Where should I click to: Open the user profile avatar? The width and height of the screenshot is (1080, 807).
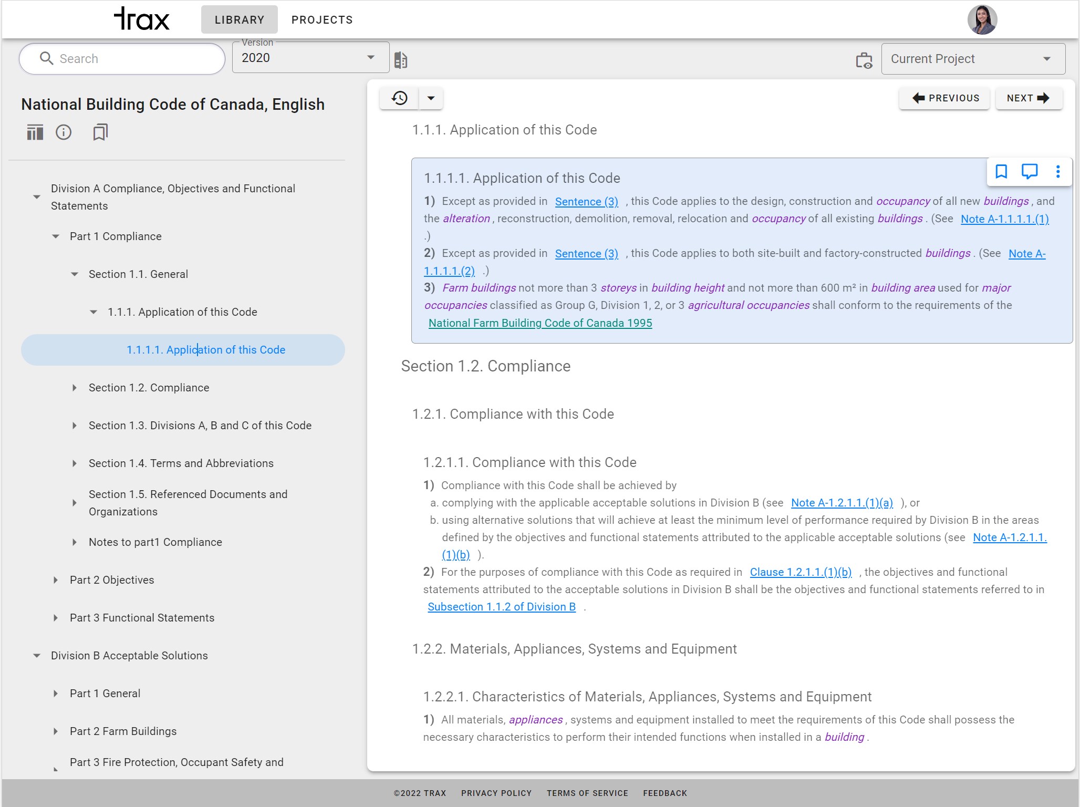pyautogui.click(x=982, y=20)
